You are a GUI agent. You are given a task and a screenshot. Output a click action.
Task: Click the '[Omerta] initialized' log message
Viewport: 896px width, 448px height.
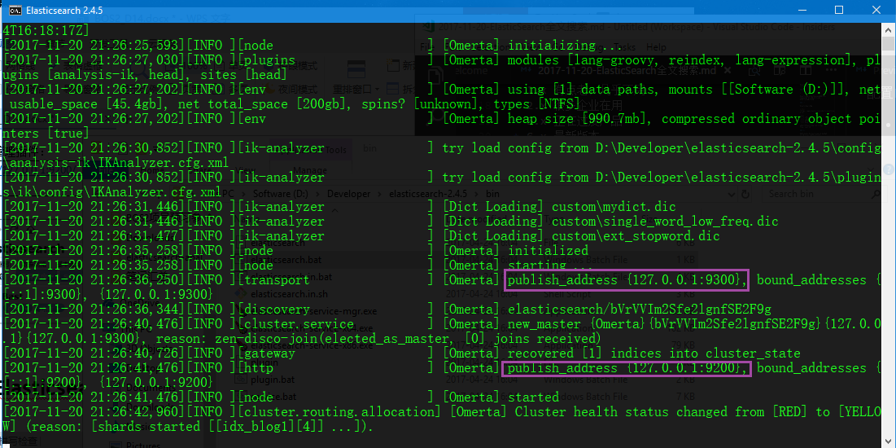point(515,251)
